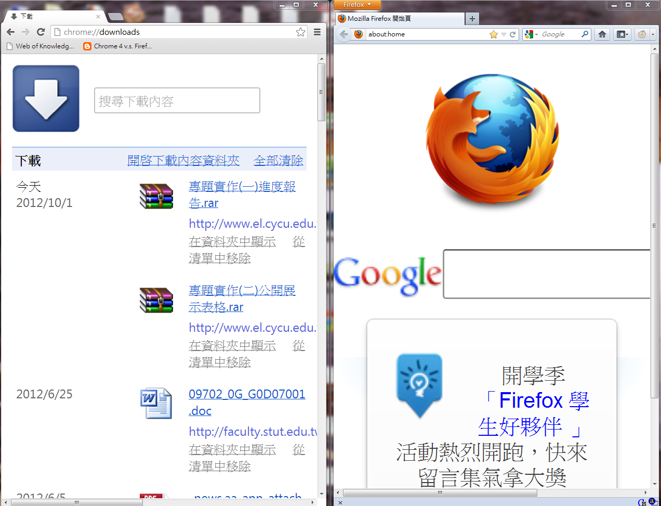Open downloads folder link 開啟下載內容資料夾
This screenshot has height=506, width=661.
coord(183,161)
